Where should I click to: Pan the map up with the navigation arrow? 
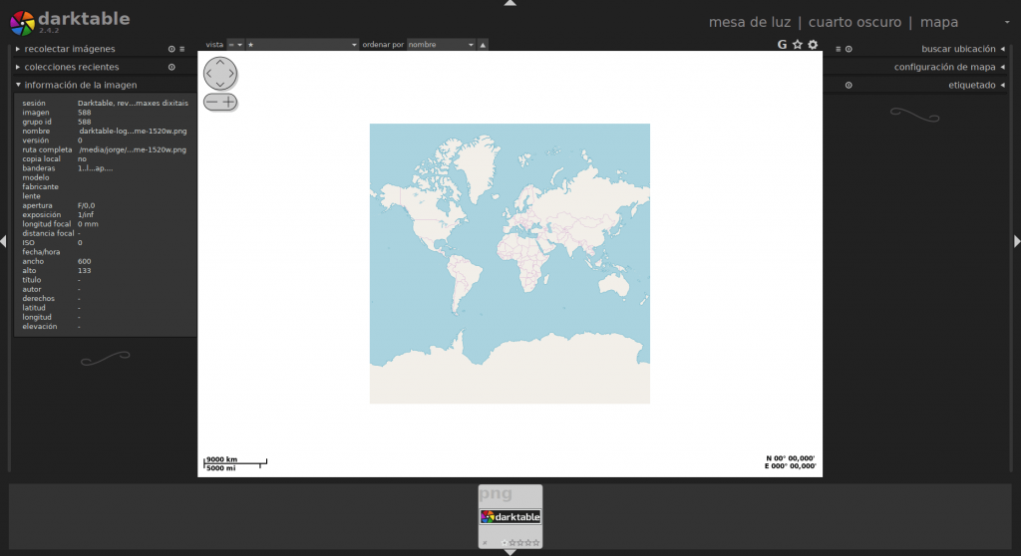coord(220,62)
